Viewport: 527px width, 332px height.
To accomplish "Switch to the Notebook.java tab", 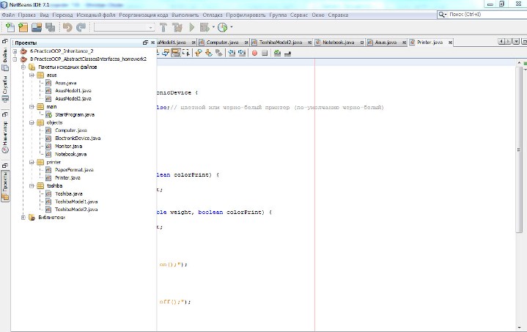I will coord(339,43).
